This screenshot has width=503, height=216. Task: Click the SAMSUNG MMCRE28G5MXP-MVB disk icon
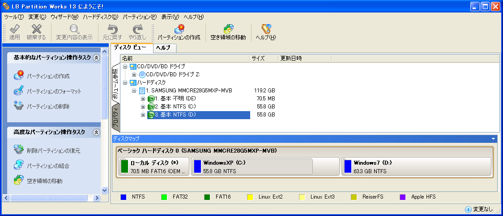tap(142, 91)
